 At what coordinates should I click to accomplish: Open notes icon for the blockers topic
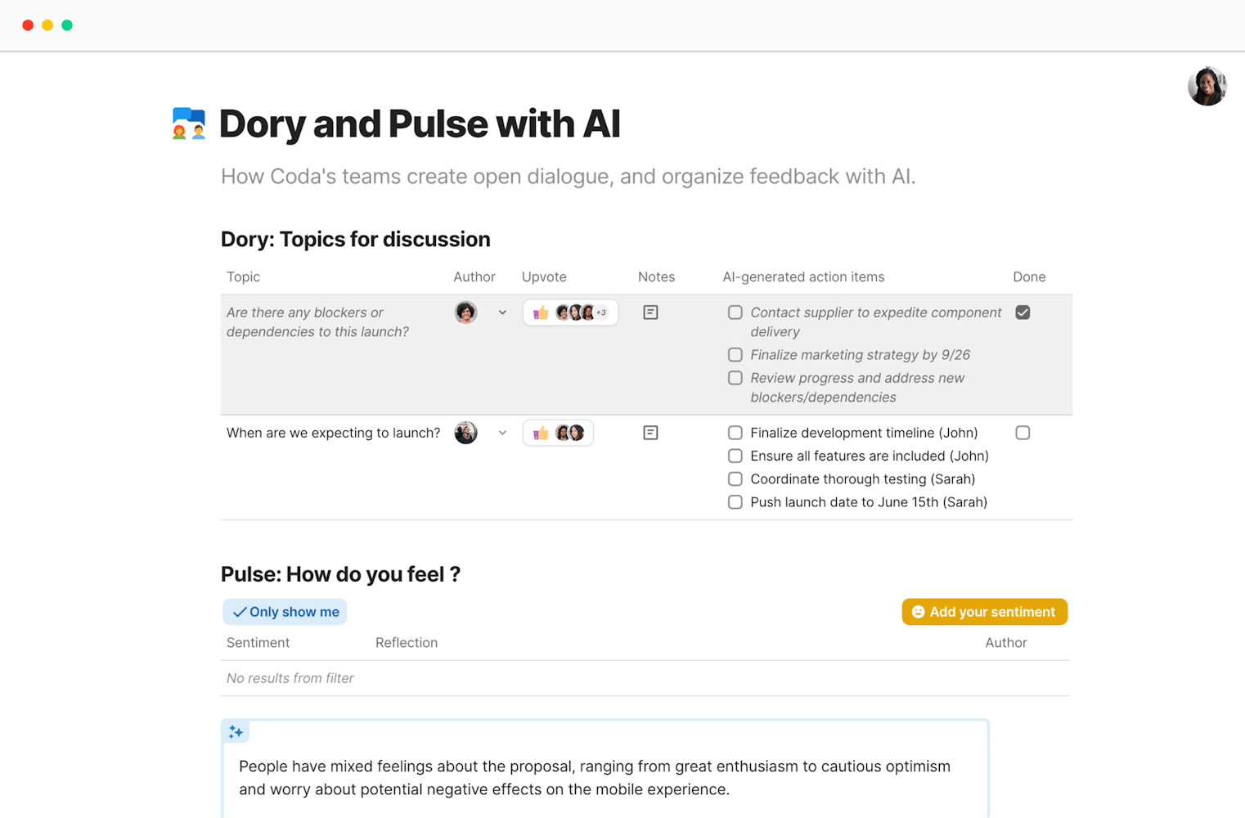point(650,312)
